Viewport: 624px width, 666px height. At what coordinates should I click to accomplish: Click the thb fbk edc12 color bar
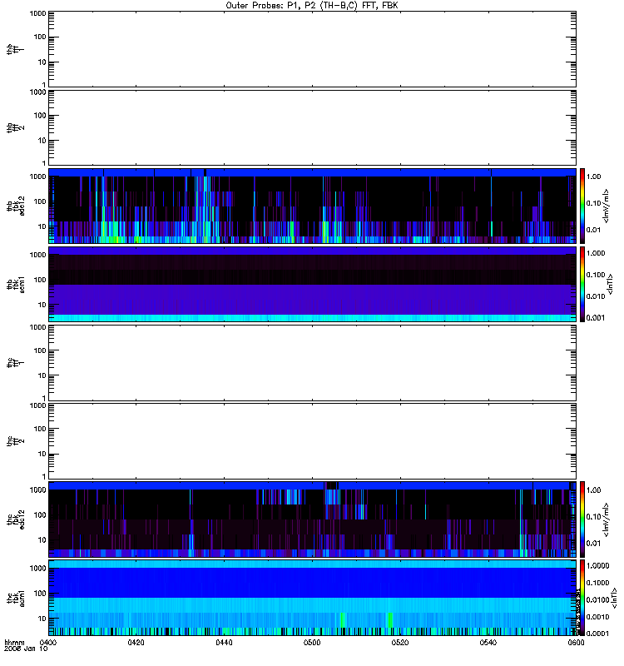[582, 206]
